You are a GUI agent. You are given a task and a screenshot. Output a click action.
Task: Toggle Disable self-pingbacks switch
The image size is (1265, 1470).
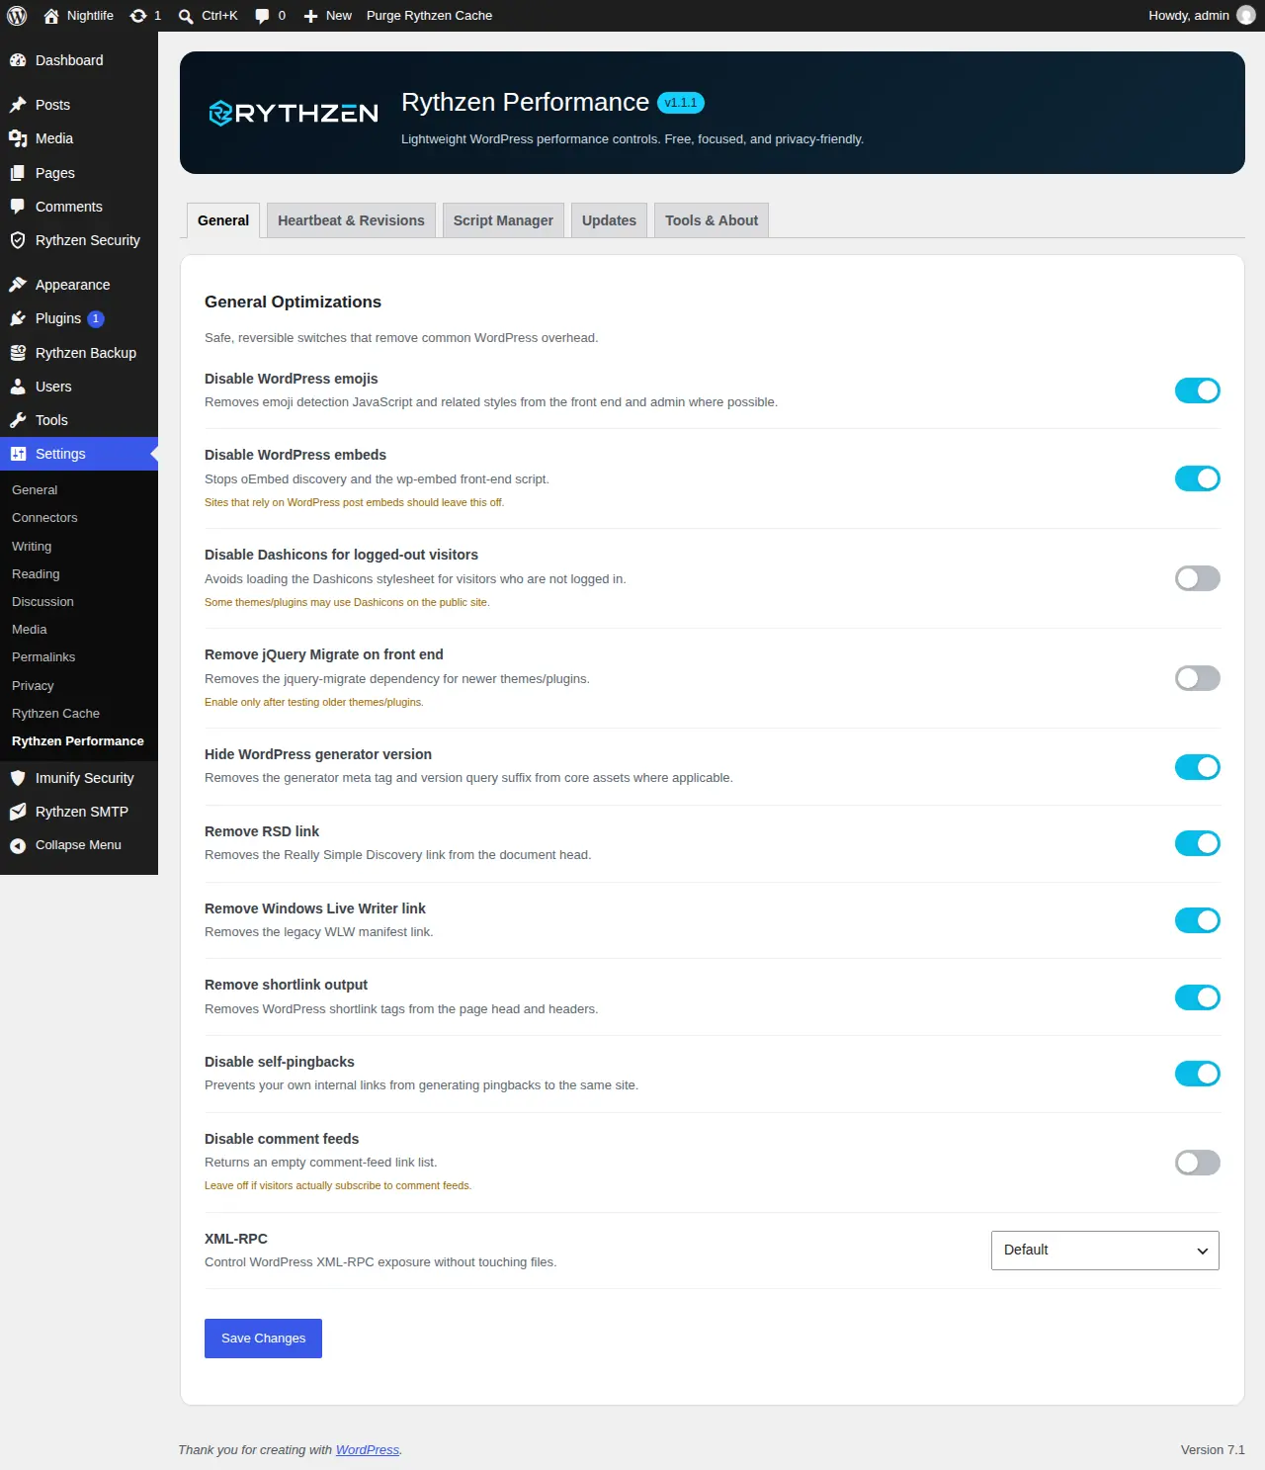(1197, 1074)
